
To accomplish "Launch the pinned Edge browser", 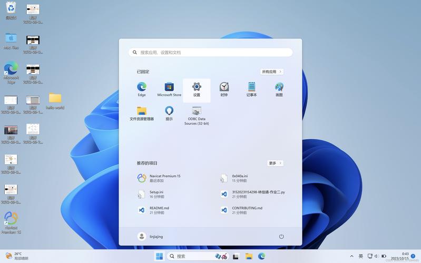I will pyautogui.click(x=142, y=87).
